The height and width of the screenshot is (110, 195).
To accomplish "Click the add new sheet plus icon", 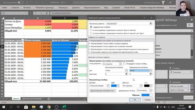I will pos(49,99).
